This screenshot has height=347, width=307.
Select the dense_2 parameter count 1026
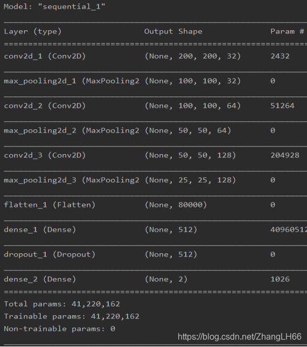point(280,279)
